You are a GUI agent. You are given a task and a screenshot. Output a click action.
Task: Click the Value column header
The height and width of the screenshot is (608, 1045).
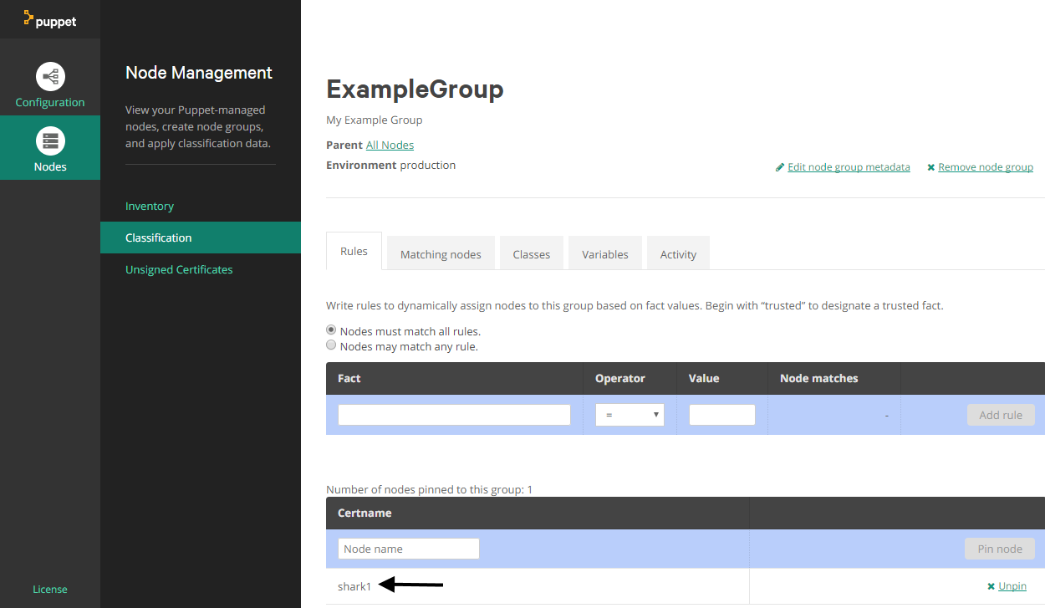(704, 378)
